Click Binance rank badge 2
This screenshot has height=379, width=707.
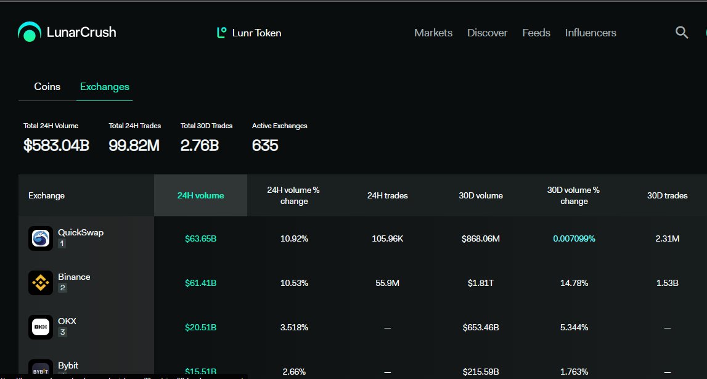62,288
